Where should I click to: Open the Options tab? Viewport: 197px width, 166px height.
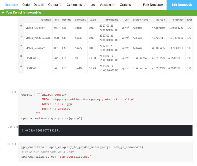click(125, 5)
